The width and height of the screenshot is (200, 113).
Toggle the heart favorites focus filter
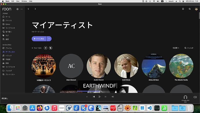[x=46, y=48]
